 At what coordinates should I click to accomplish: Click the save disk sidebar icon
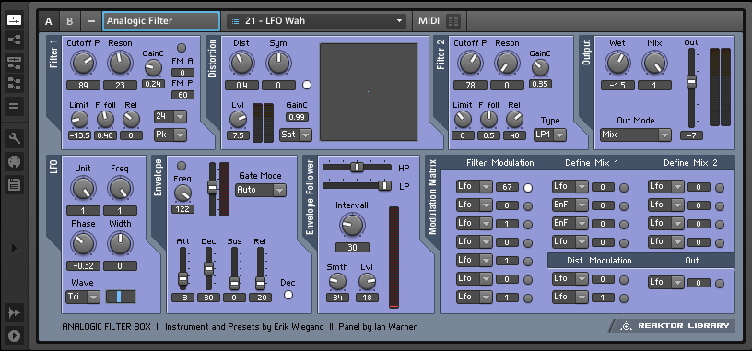[14, 183]
